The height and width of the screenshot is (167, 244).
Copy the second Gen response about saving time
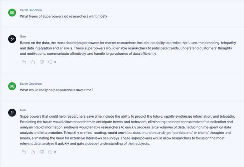pyautogui.click(x=24, y=152)
